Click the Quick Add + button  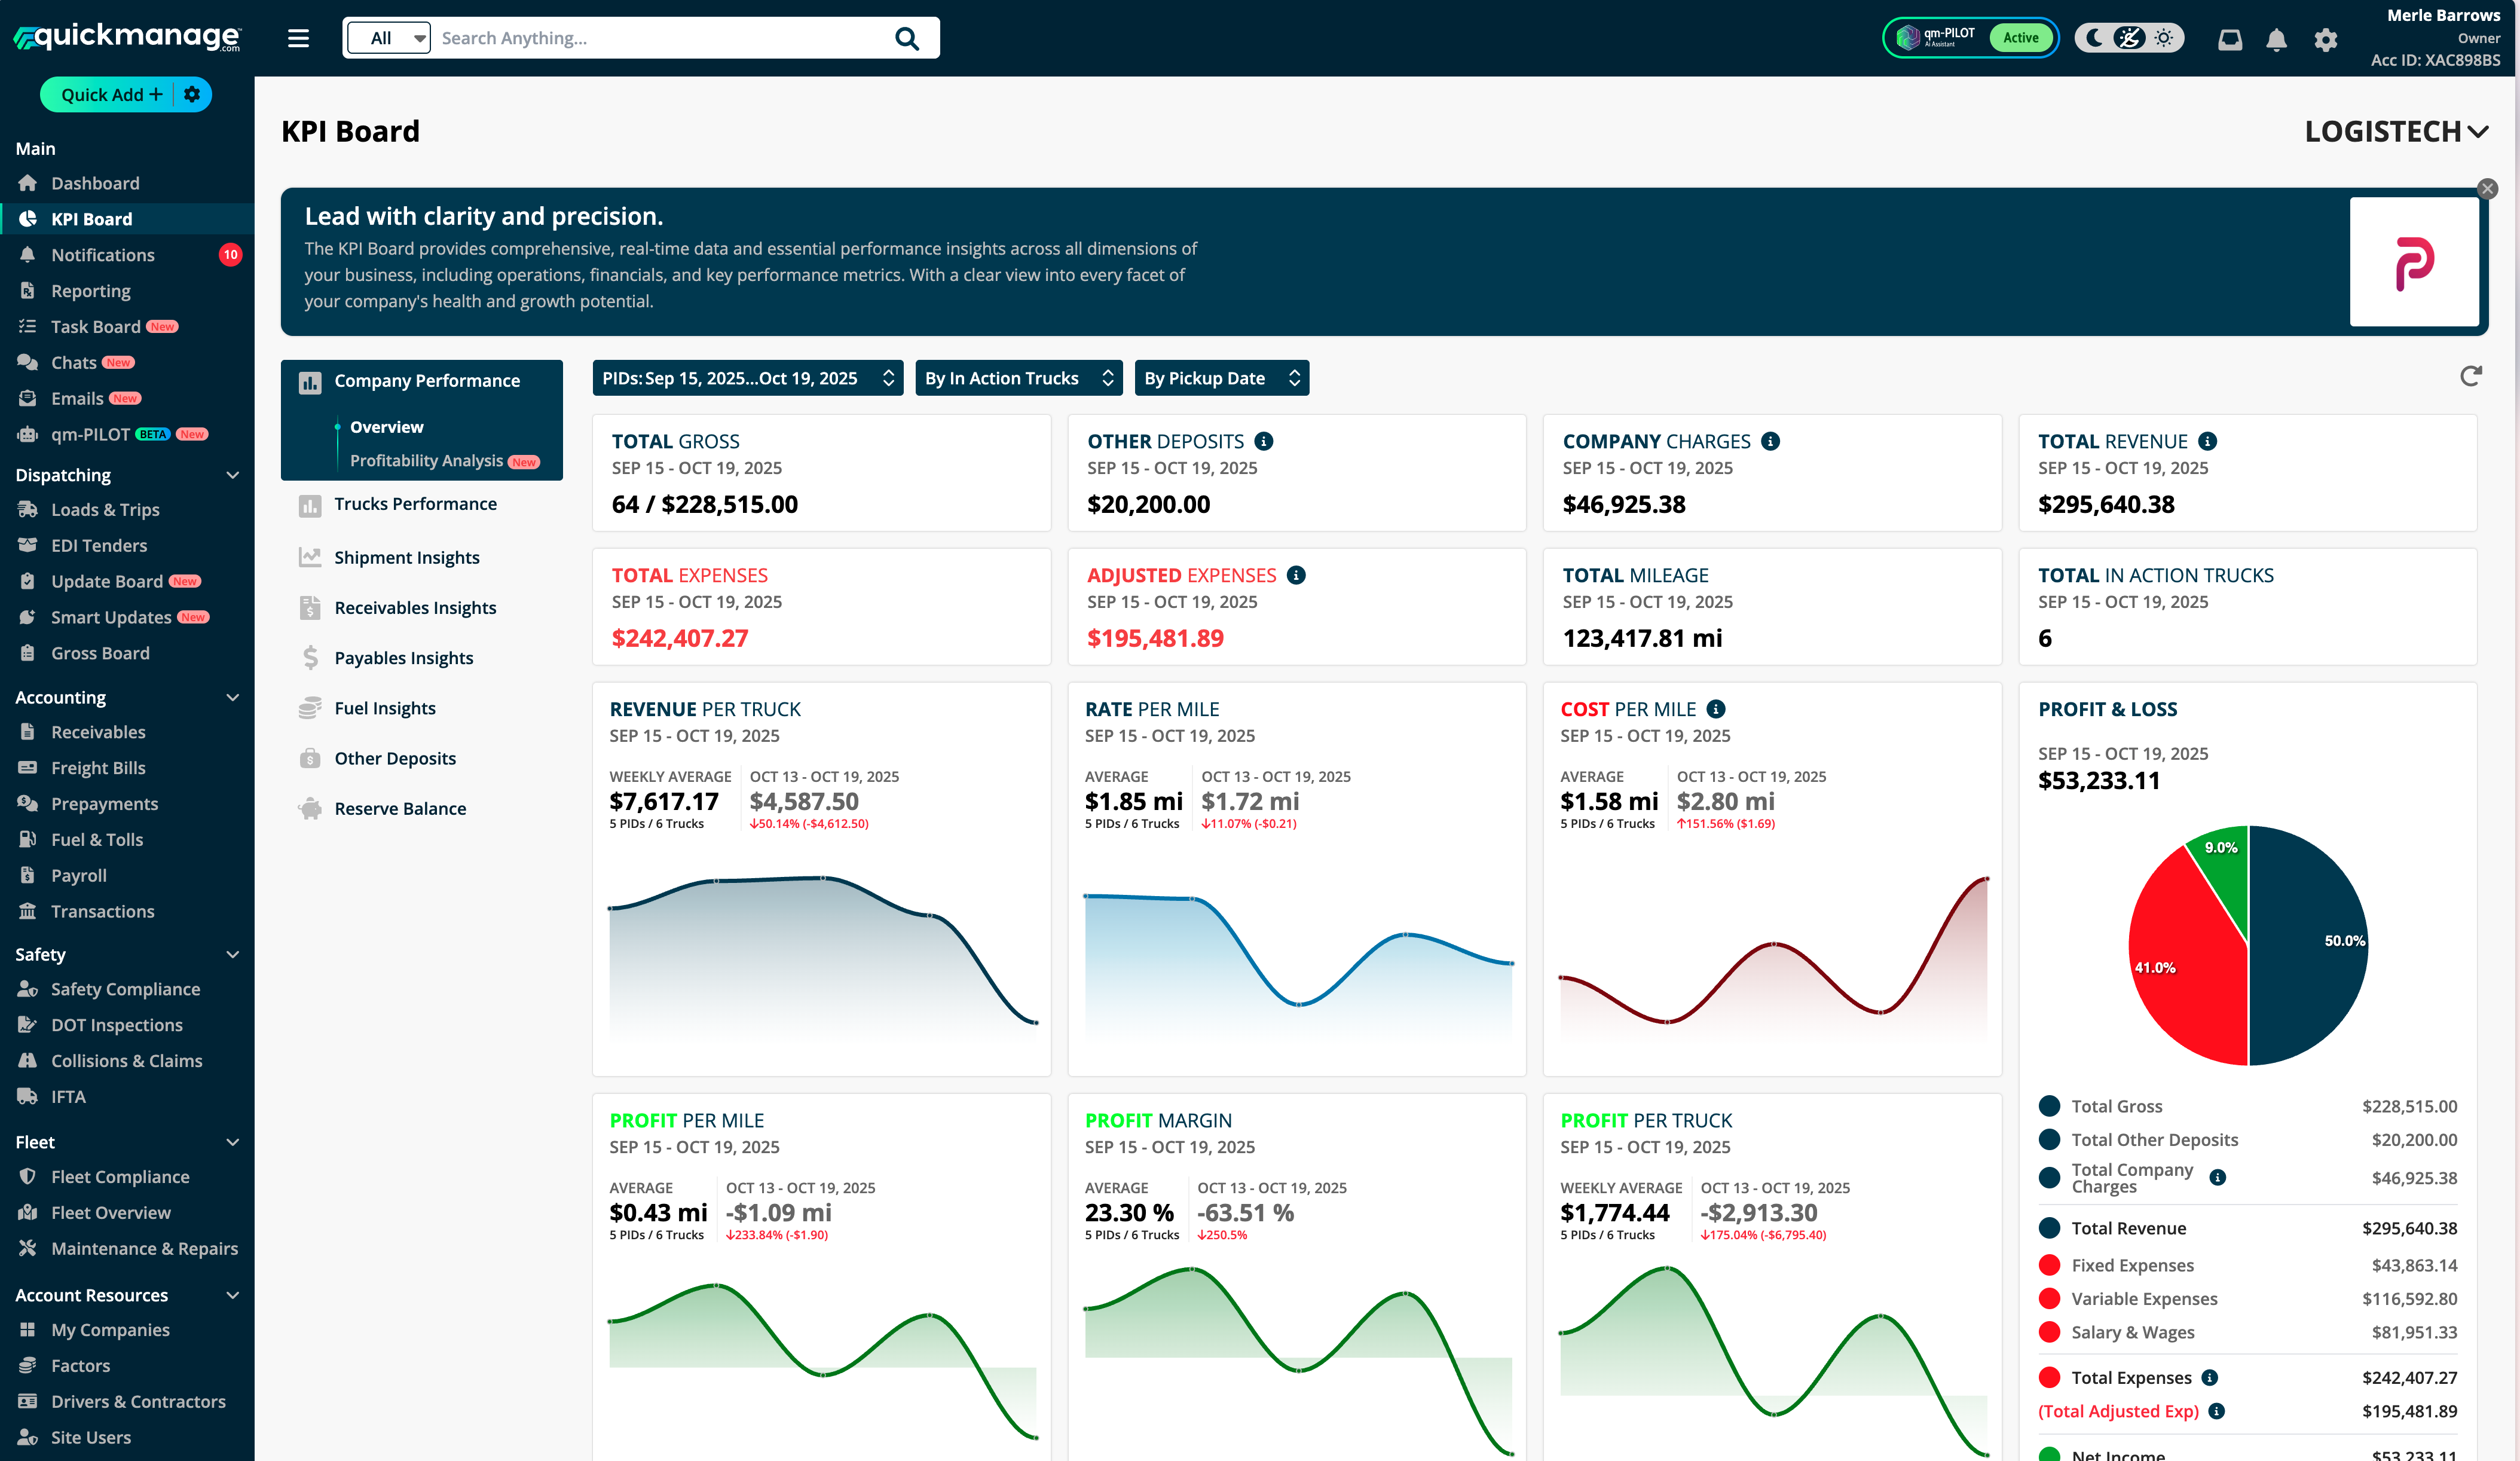110,94
